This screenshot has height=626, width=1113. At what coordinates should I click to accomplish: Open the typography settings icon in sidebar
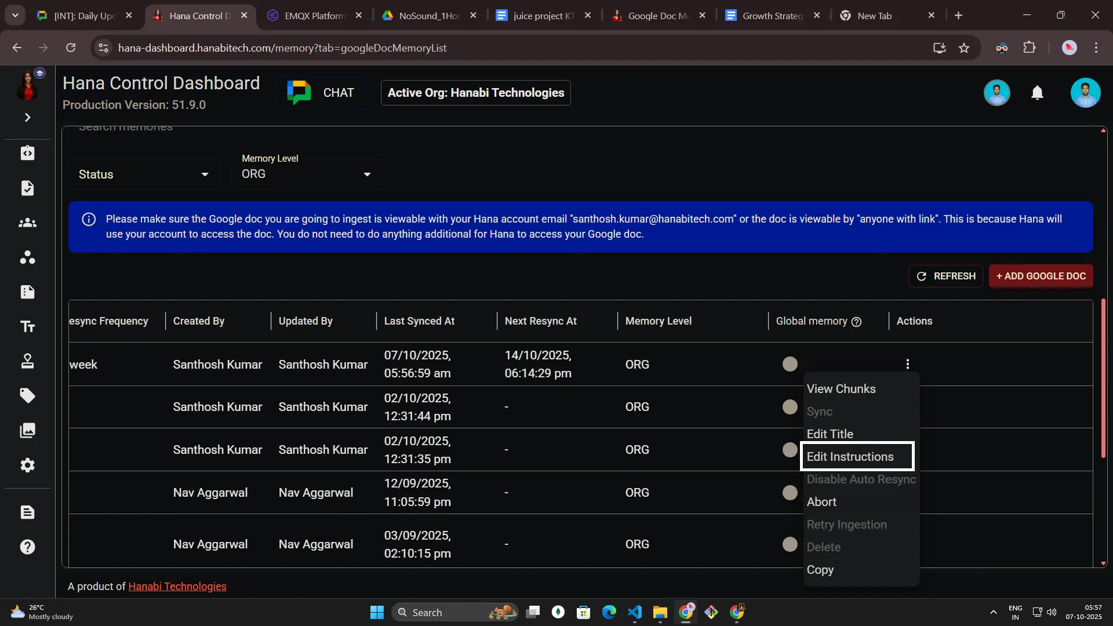pos(27,326)
